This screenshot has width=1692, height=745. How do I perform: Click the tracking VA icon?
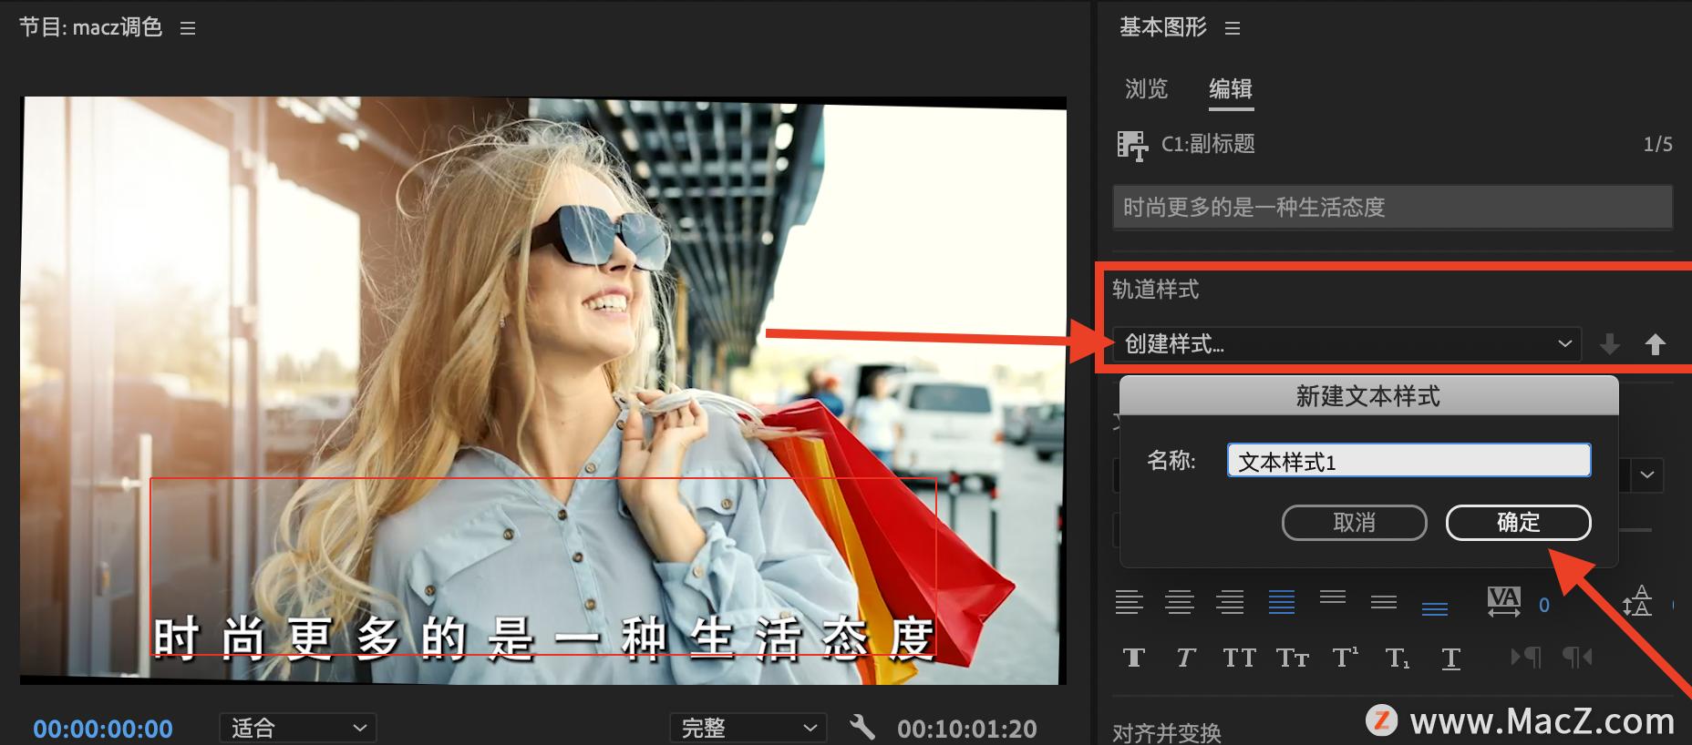pyautogui.click(x=1503, y=602)
